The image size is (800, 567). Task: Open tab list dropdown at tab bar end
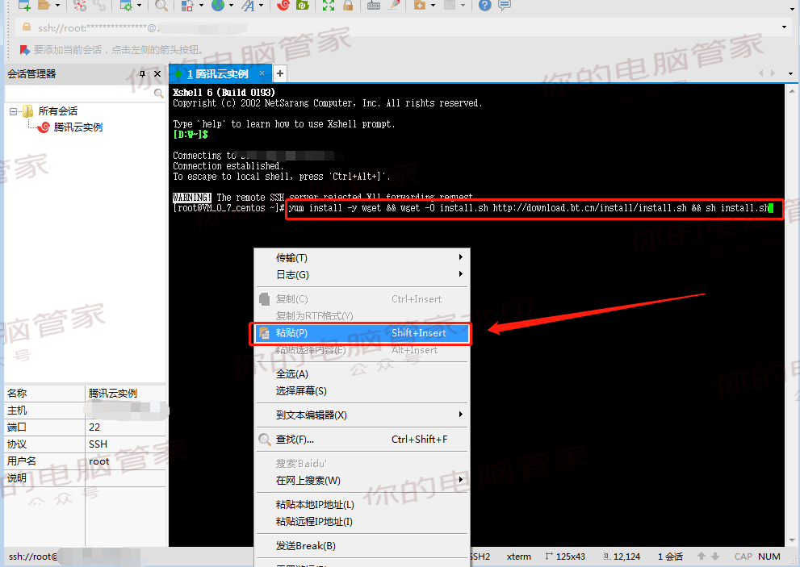(x=790, y=73)
